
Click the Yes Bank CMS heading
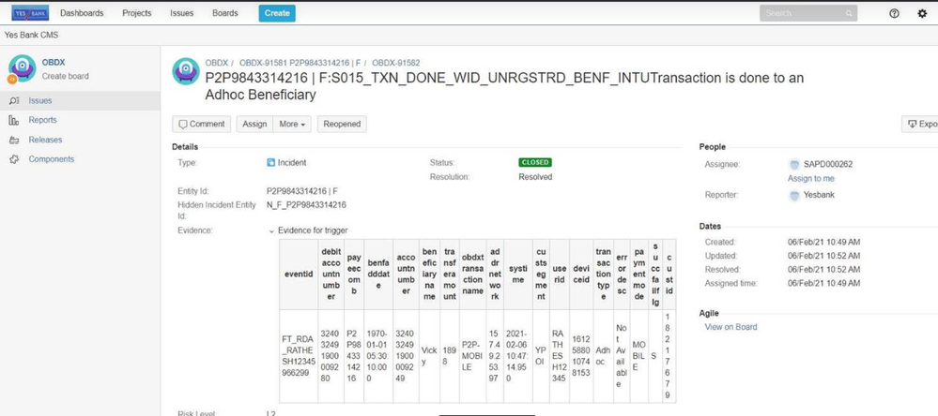[x=31, y=36]
